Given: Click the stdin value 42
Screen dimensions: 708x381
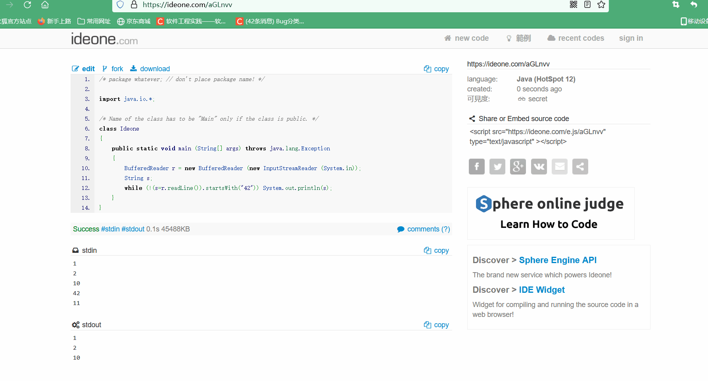Looking at the screenshot, I should [x=77, y=293].
